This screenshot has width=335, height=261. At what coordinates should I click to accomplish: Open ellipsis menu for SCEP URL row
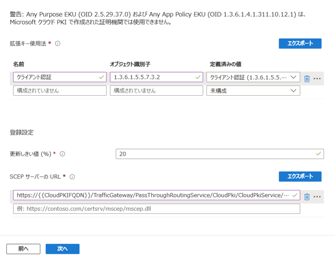(x=317, y=197)
